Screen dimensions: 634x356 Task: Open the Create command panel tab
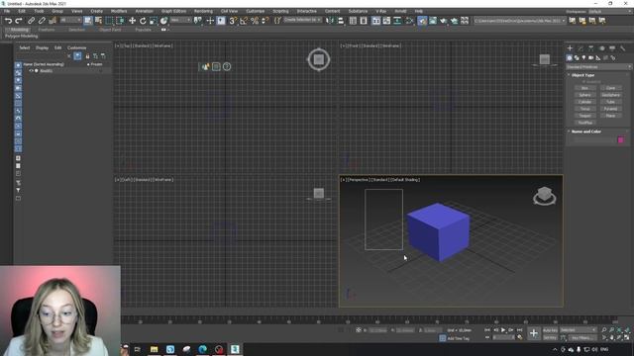pos(570,48)
